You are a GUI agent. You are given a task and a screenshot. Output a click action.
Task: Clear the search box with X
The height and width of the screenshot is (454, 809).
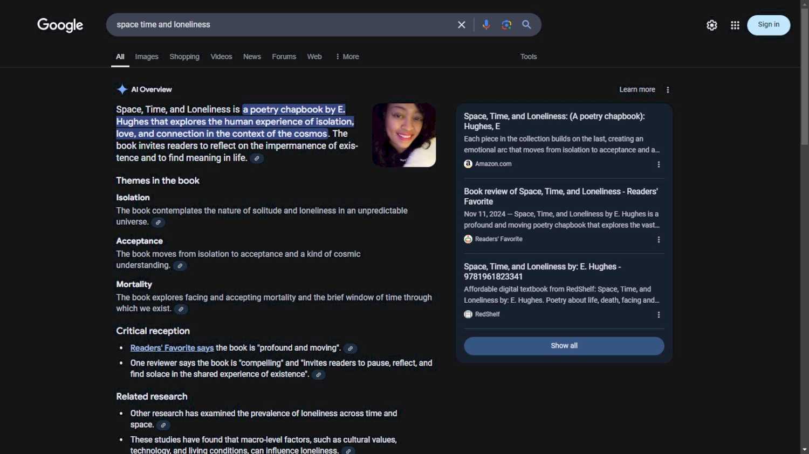pos(462,25)
